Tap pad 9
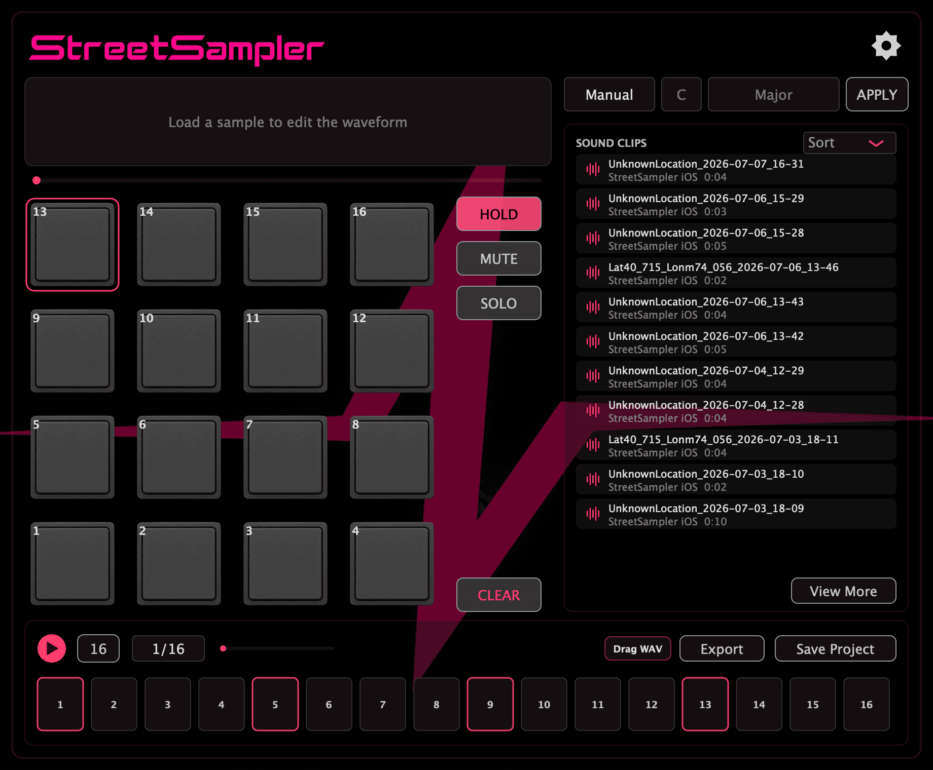The height and width of the screenshot is (770, 933). click(73, 351)
